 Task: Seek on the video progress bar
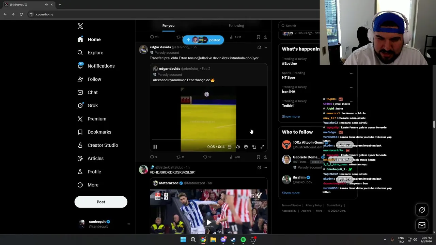(x=208, y=140)
